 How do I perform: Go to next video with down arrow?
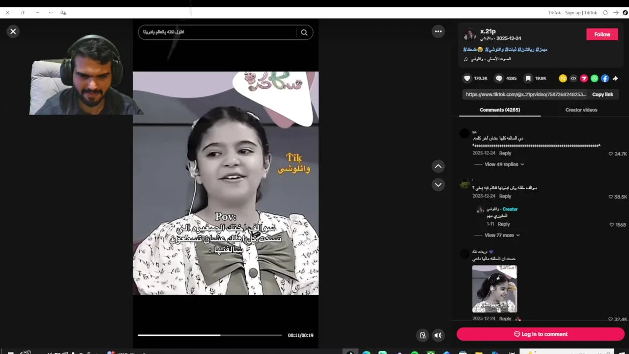coord(438,184)
